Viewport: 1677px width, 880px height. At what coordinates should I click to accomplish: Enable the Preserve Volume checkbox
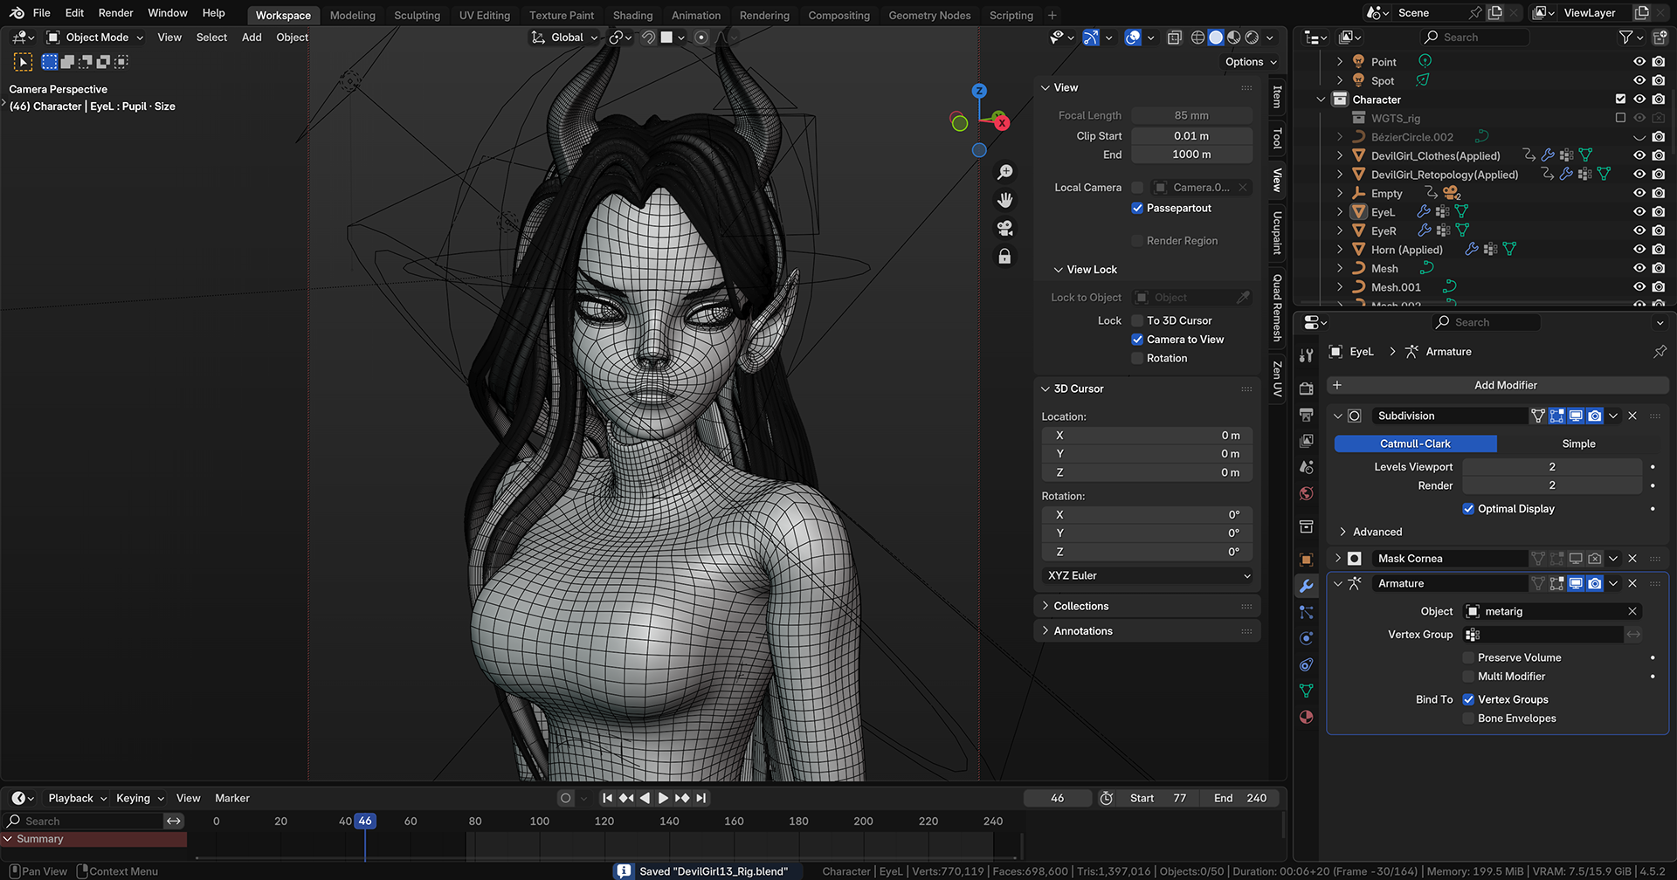pos(1468,657)
